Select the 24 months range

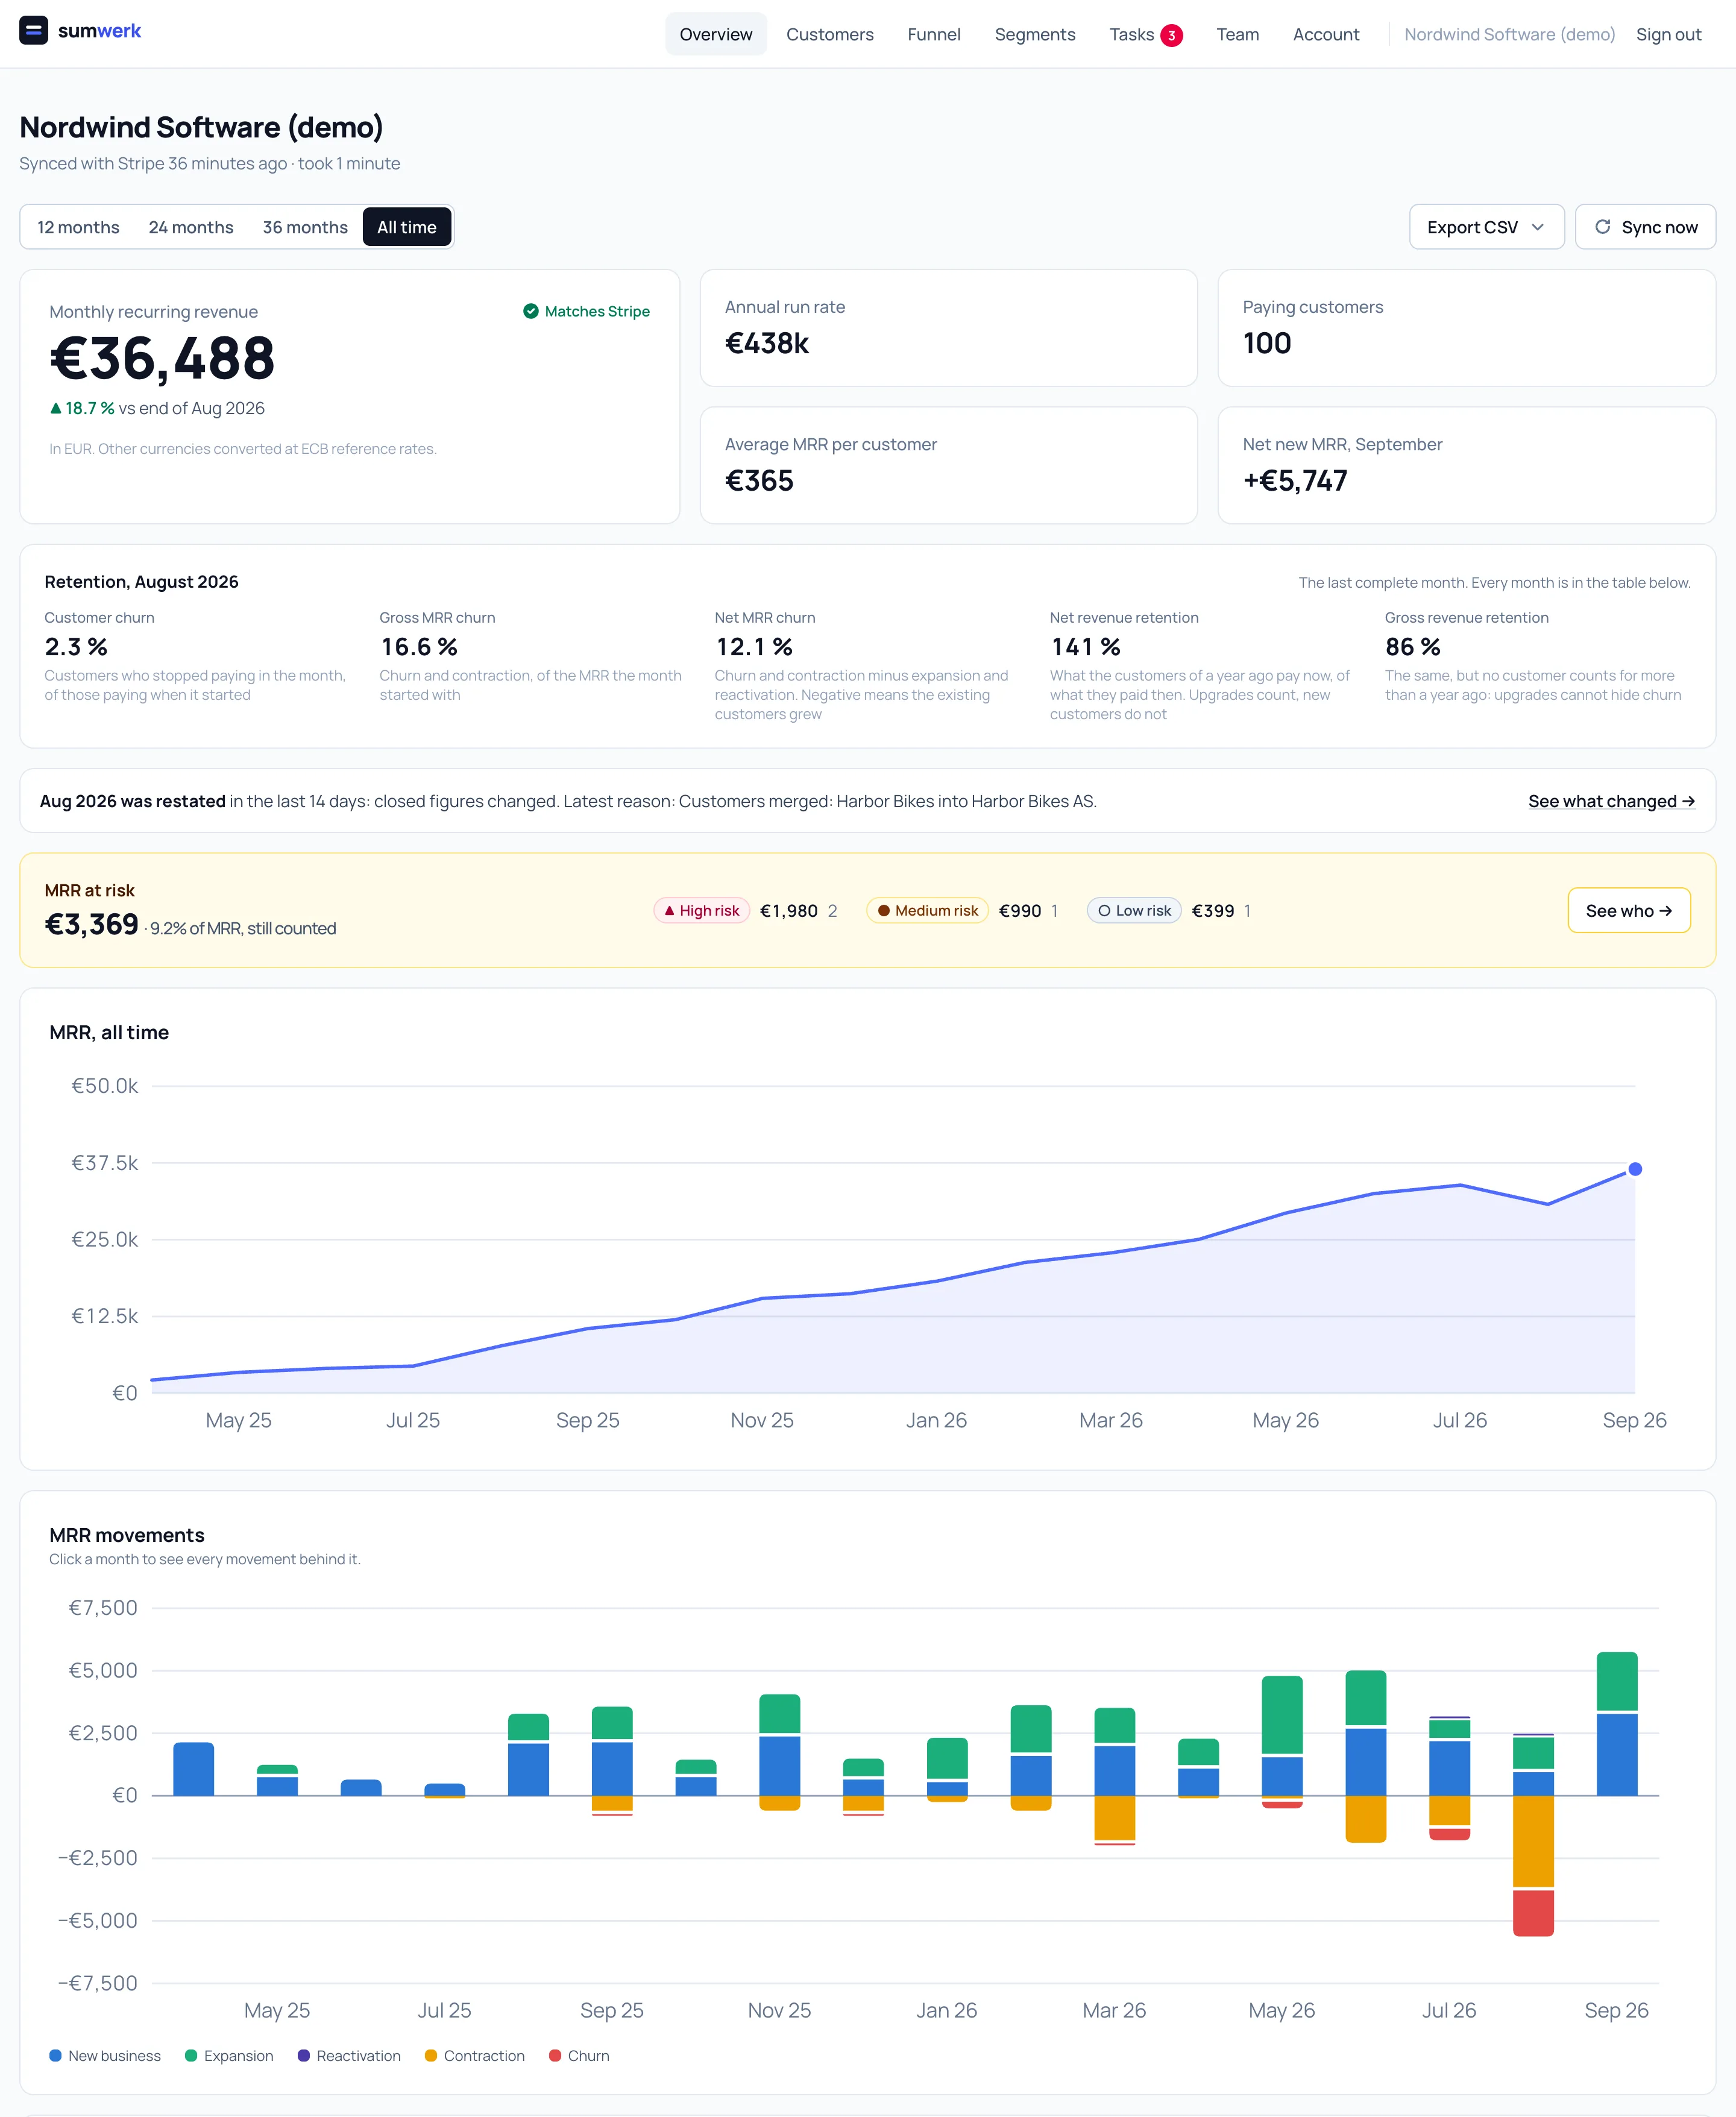pos(191,227)
